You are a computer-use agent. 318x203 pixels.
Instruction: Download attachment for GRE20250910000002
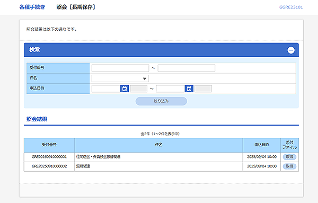click(289, 166)
